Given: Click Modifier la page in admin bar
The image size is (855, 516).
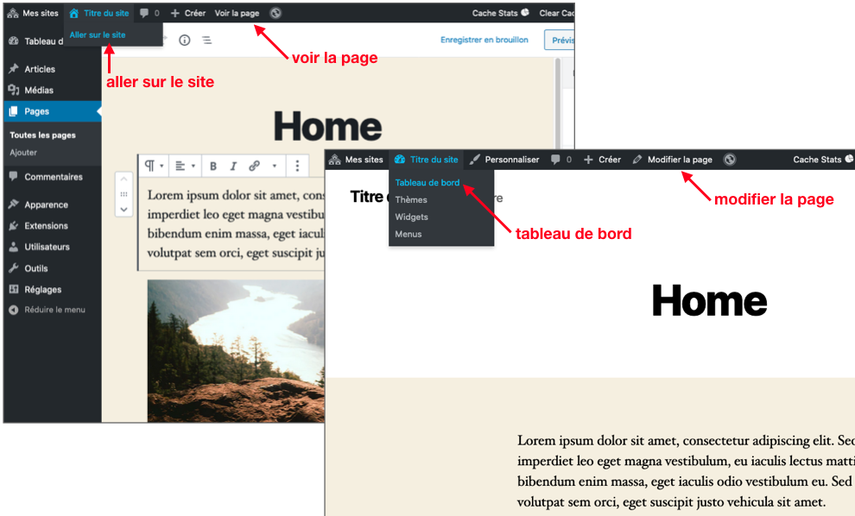Looking at the screenshot, I should point(679,160).
